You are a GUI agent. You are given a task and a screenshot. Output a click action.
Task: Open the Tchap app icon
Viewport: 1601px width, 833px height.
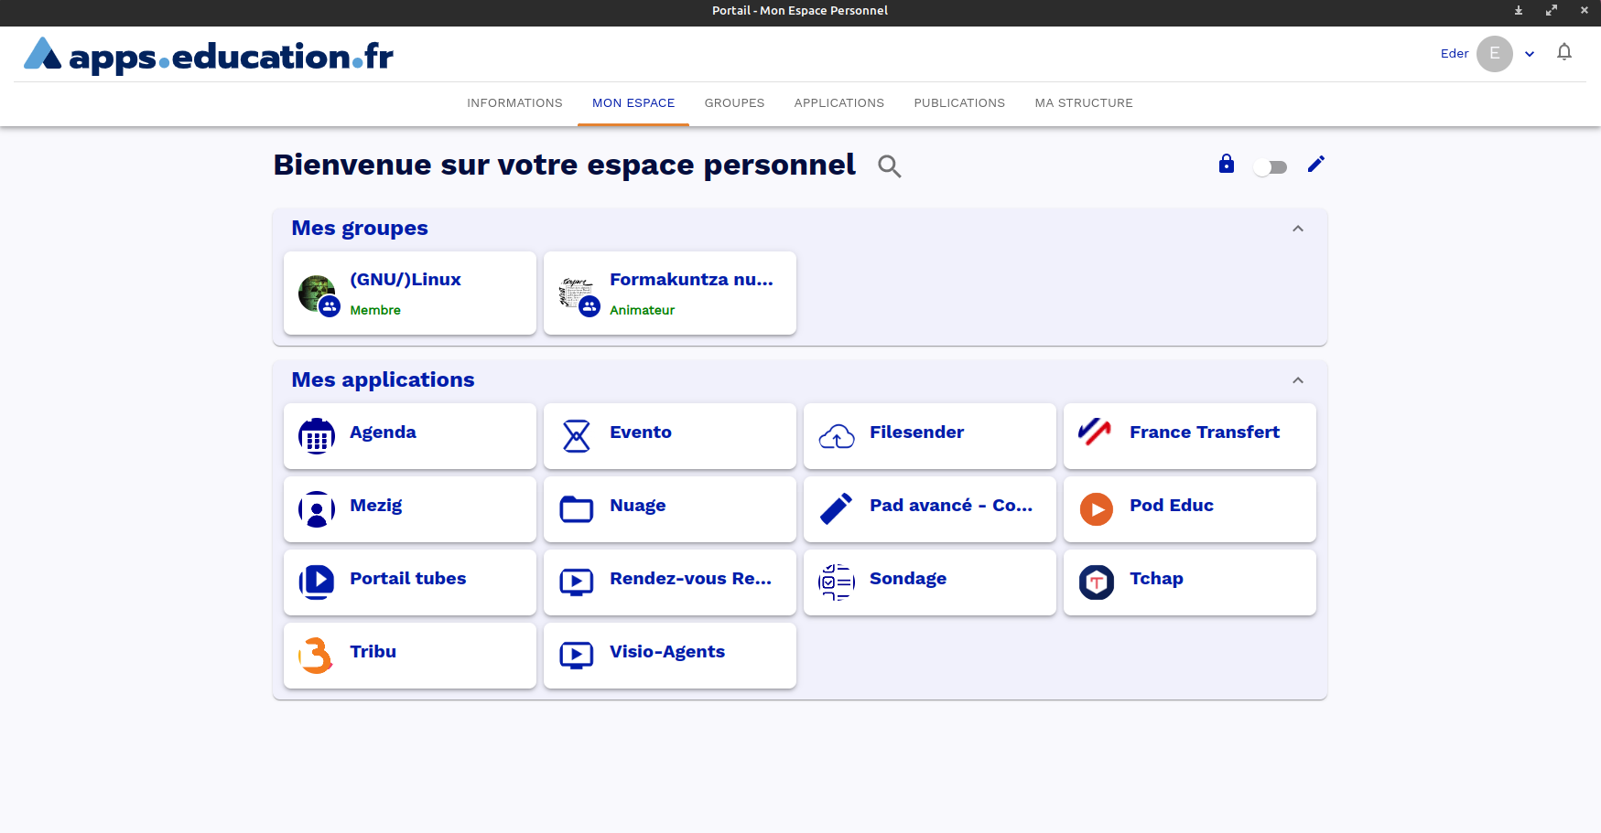1096,582
